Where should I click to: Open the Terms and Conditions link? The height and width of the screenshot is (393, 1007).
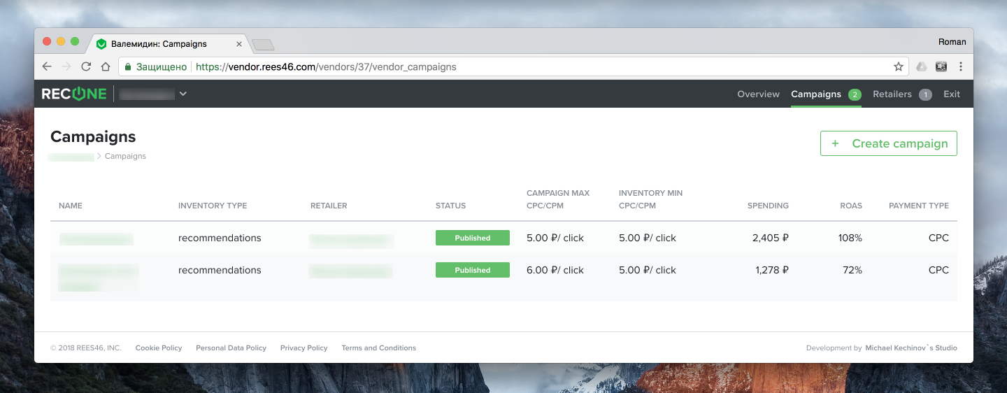click(378, 348)
